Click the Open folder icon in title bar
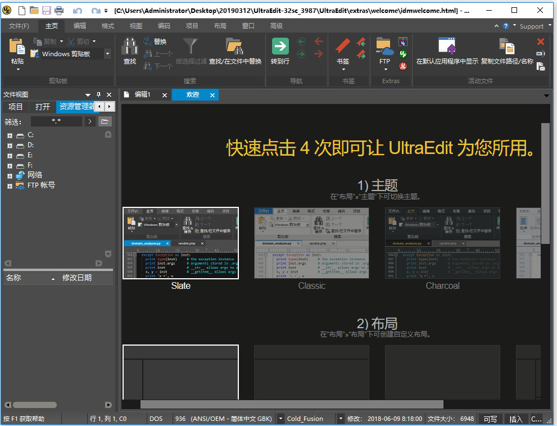Viewport: 557px width, 426px height. point(34,10)
